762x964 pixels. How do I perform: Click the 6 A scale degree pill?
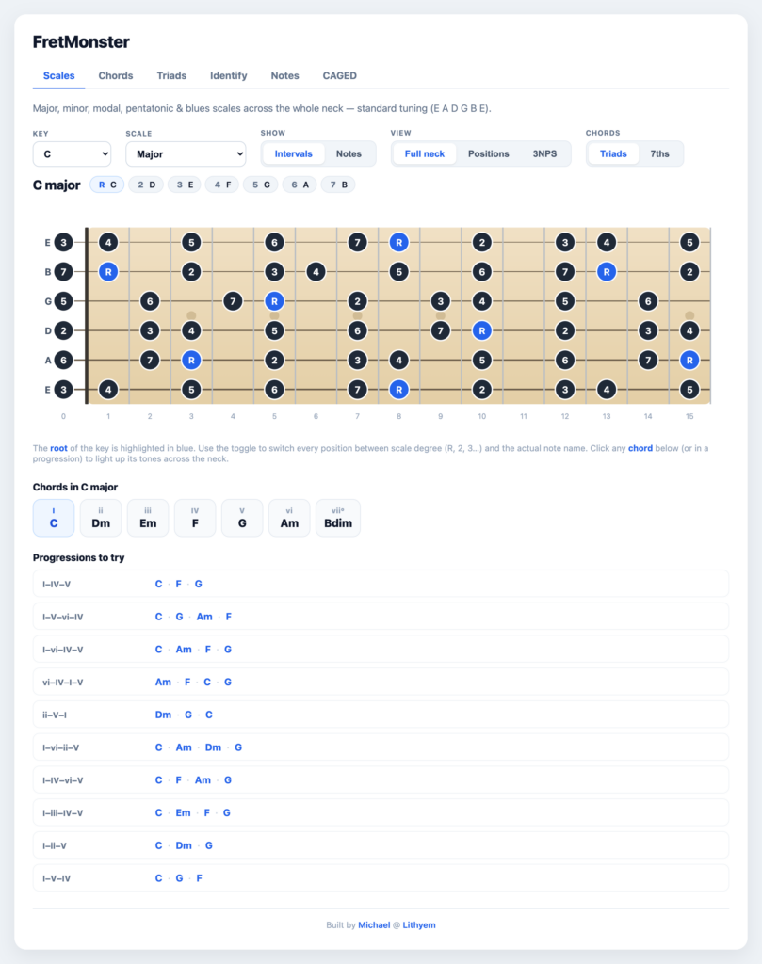pos(300,185)
